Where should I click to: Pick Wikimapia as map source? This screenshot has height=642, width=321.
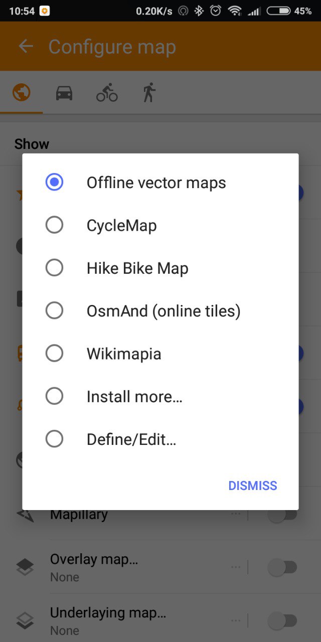[54, 354]
